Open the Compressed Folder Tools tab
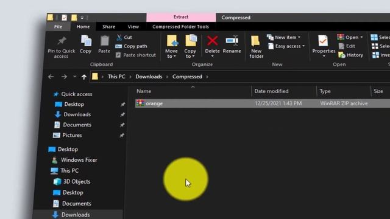The image size is (390, 219). coord(180,27)
